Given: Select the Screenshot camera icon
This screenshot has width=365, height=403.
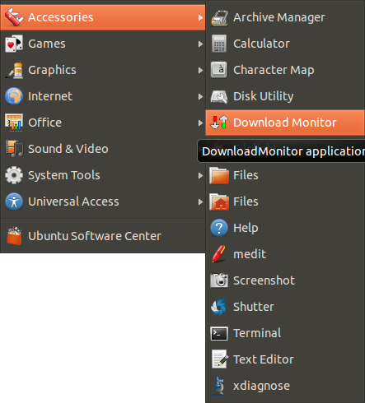Looking at the screenshot, I should [219, 280].
